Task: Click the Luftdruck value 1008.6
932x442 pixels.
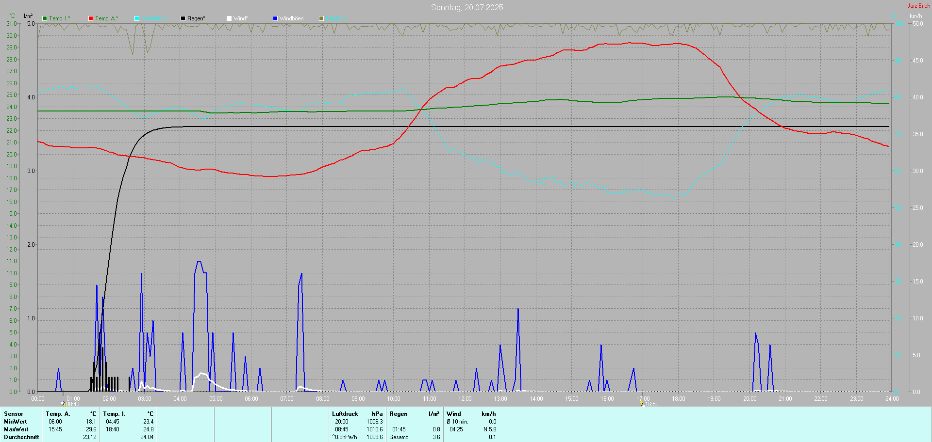Action: [x=375, y=437]
